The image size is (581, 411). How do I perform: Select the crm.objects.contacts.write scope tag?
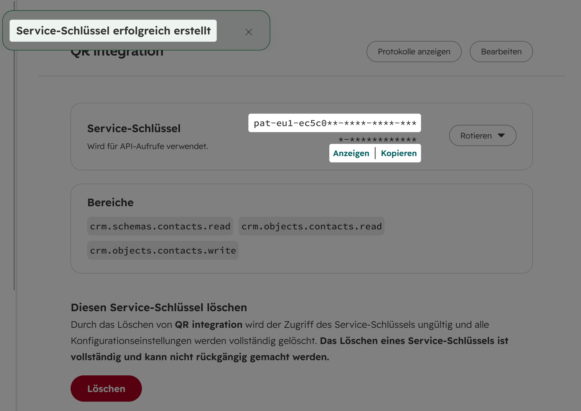163,250
